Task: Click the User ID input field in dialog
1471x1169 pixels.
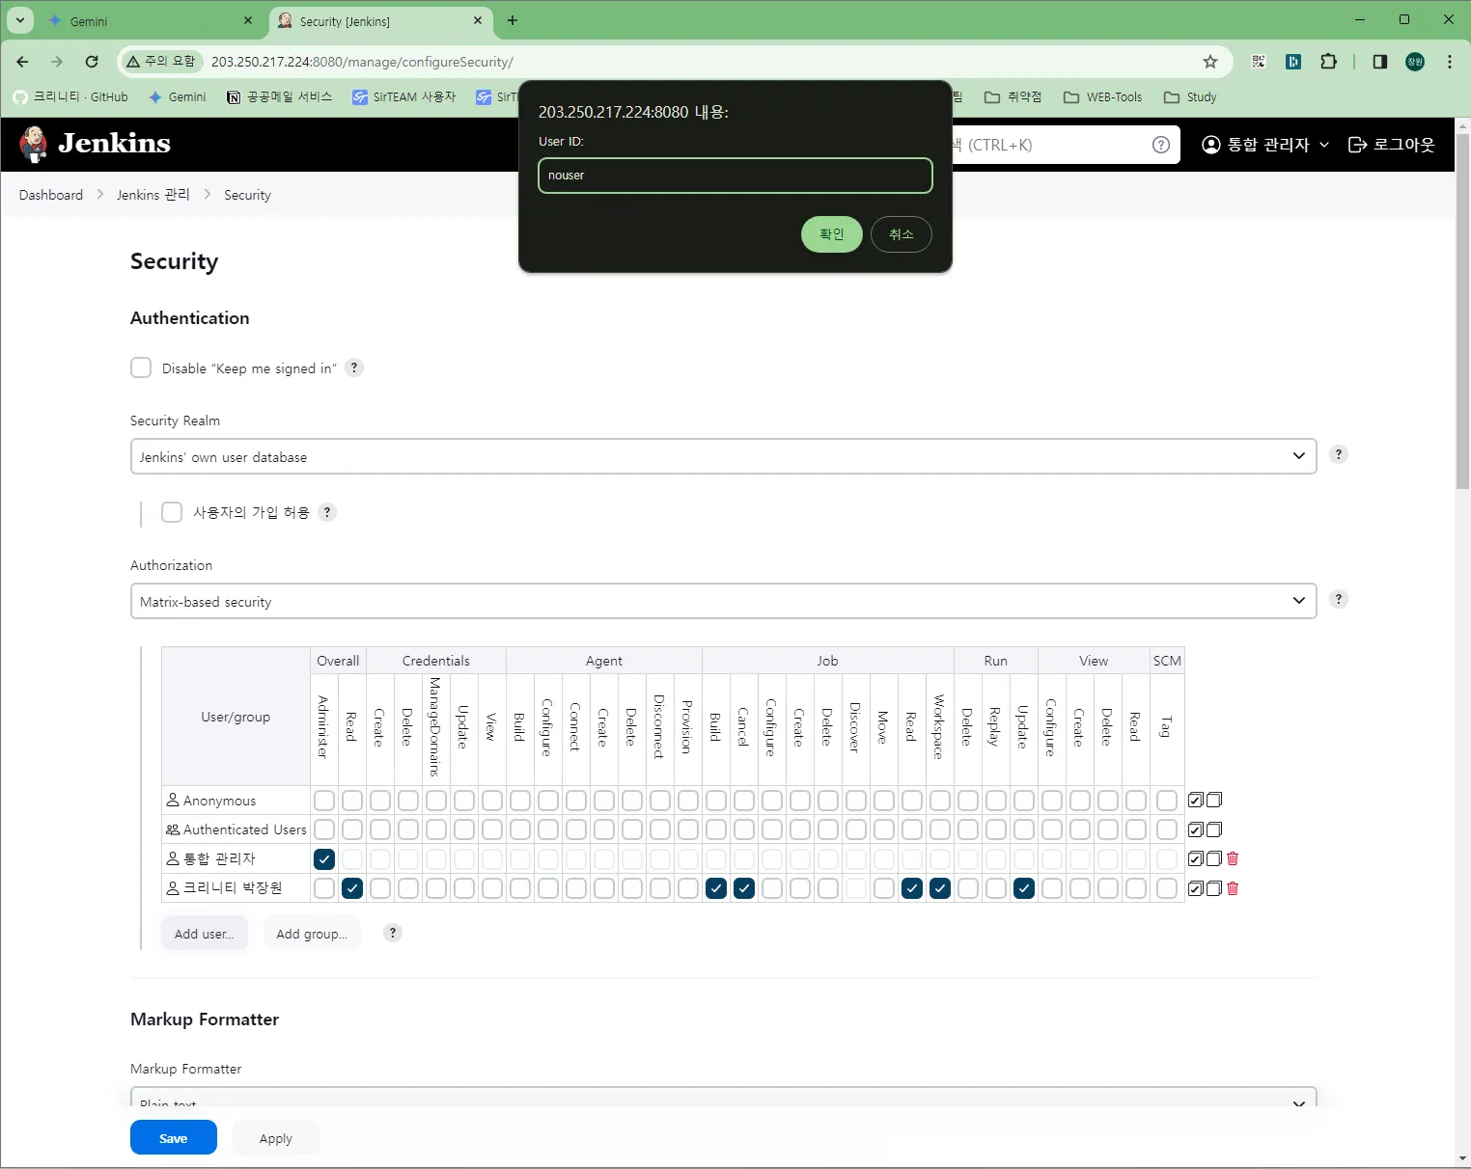Action: point(735,176)
